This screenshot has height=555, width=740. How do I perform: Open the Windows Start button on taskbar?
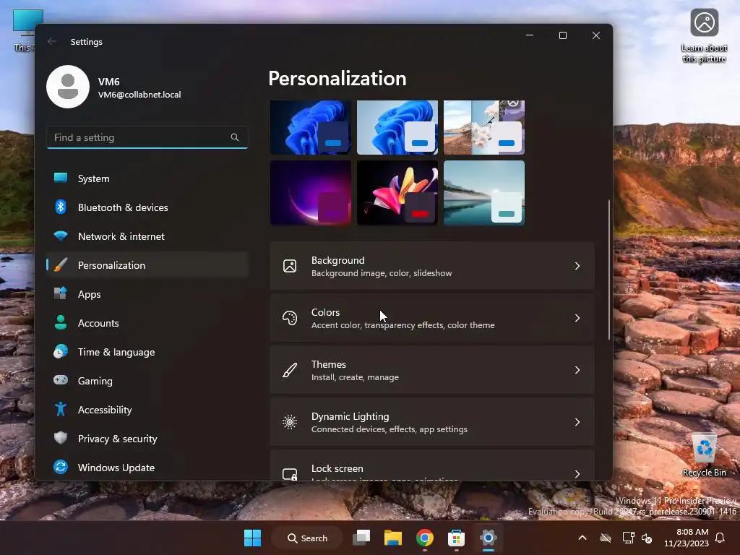click(252, 538)
